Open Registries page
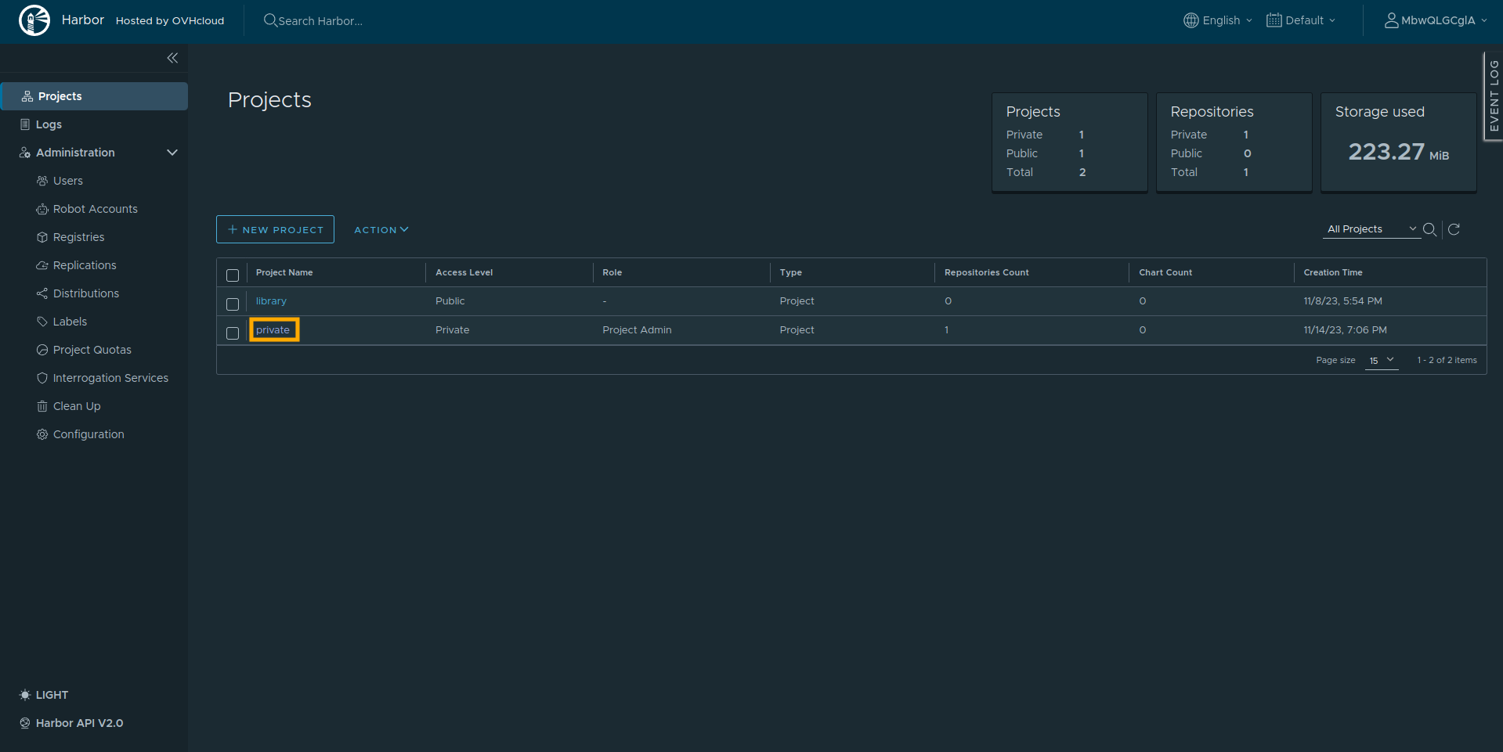Screen dimensions: 1503x752 point(78,237)
